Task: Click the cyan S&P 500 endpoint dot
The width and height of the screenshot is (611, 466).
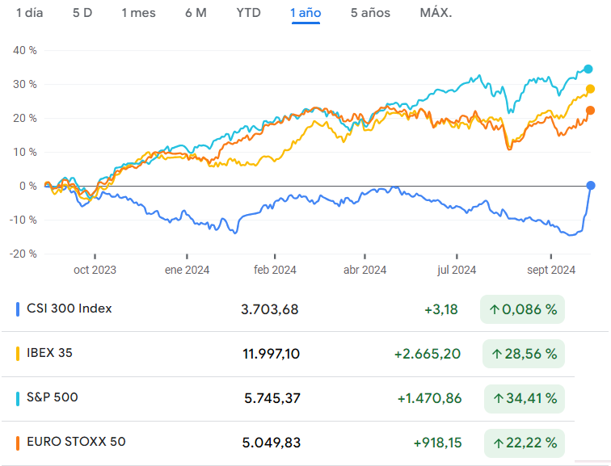Action: pyautogui.click(x=588, y=69)
